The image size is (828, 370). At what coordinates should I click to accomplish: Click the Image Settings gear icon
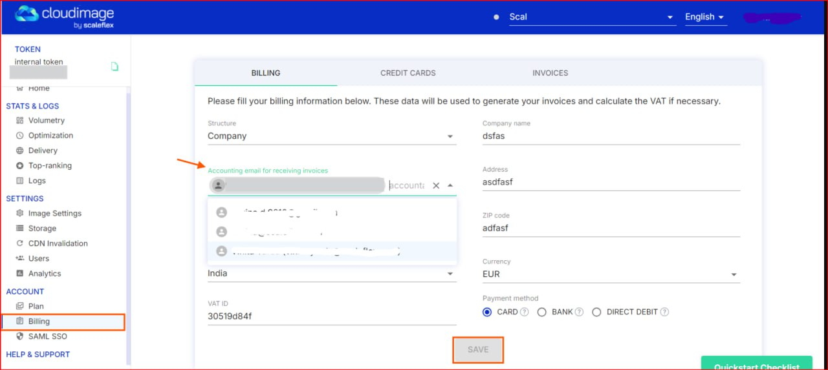[x=19, y=214]
